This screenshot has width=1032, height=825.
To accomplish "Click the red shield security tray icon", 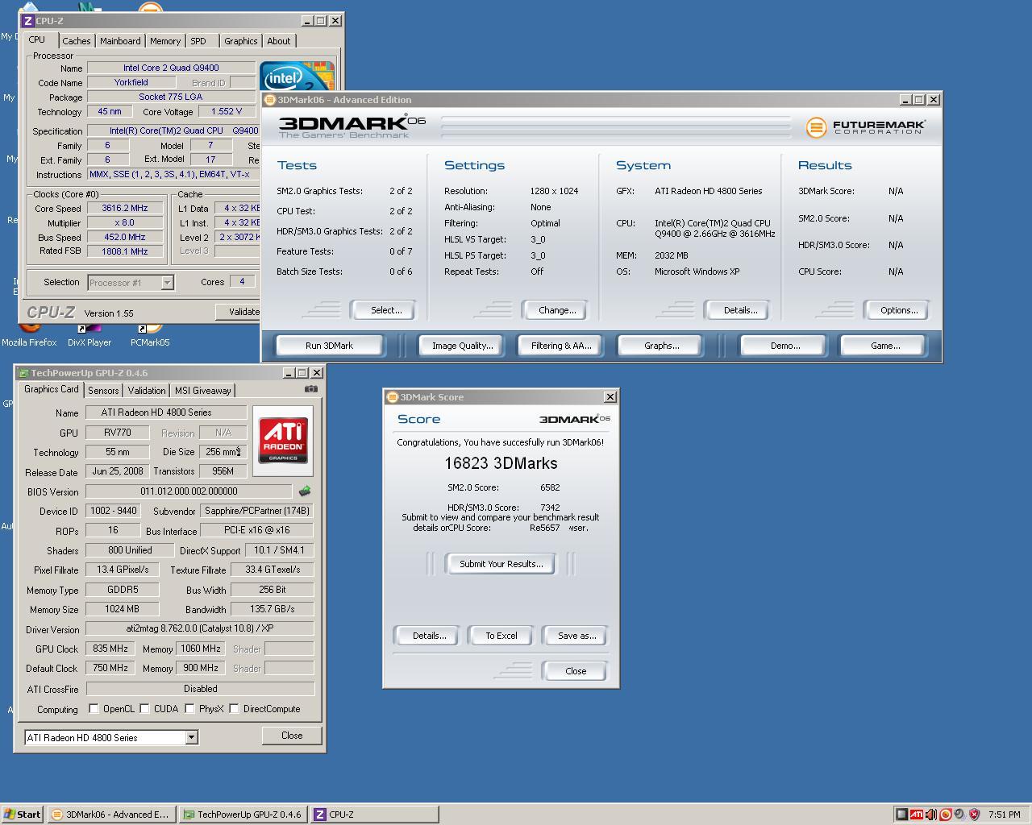I will (x=974, y=815).
